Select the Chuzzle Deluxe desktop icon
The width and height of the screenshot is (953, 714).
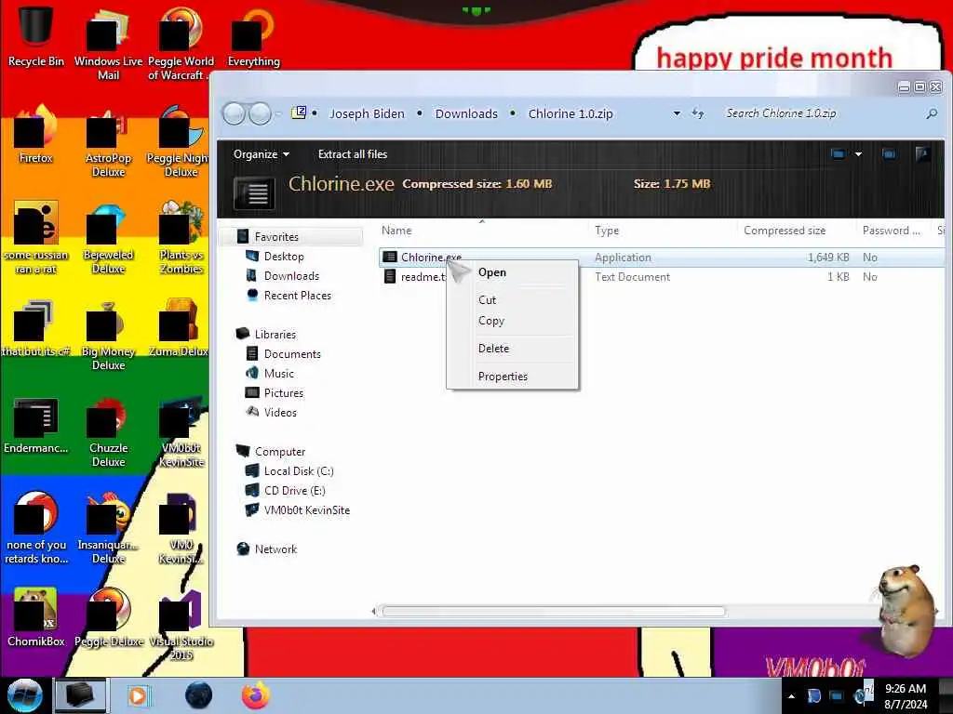(x=108, y=431)
